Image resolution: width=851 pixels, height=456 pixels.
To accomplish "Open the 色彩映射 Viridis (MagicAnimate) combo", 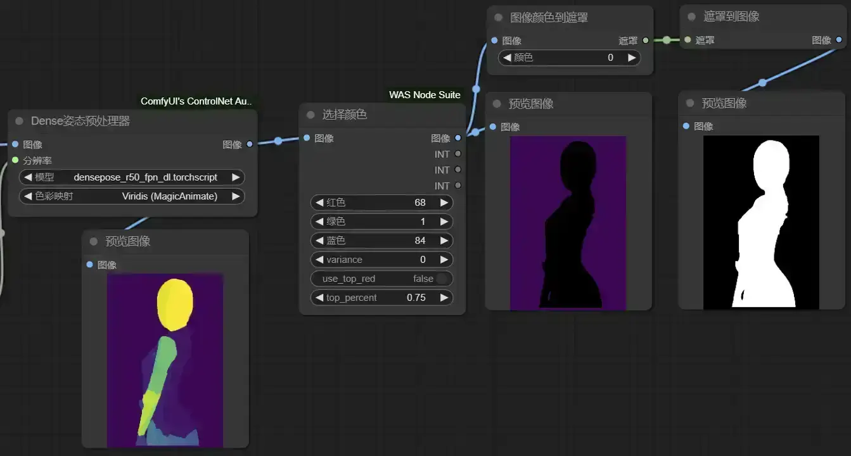I will pos(132,196).
